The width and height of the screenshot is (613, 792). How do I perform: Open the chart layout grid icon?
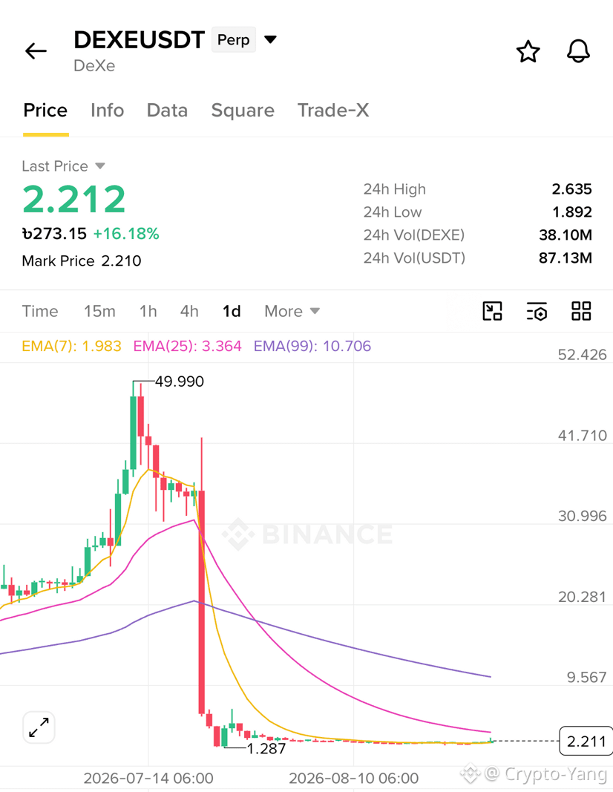[x=581, y=311]
